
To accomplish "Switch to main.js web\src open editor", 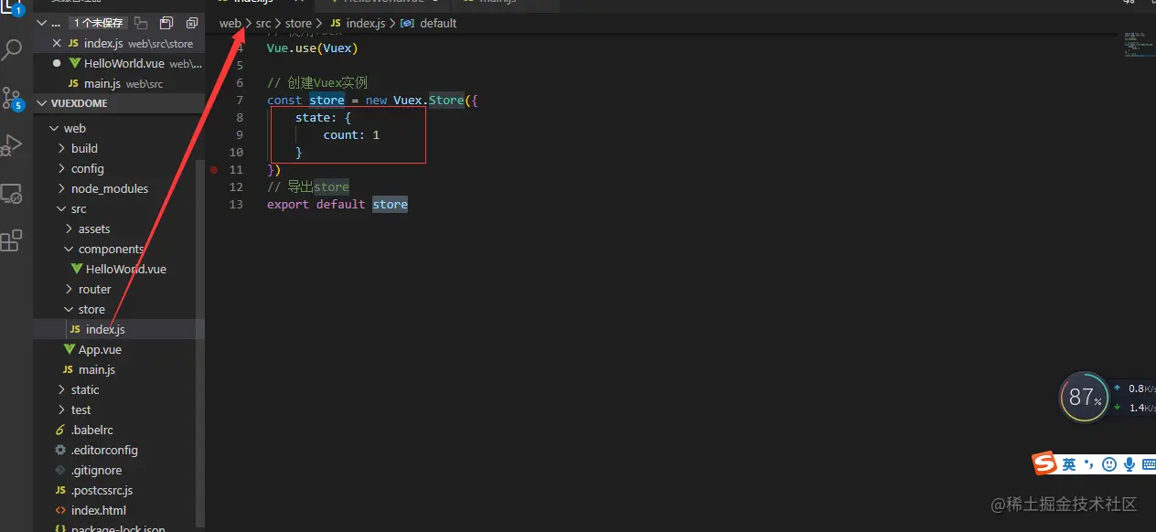I will point(119,83).
